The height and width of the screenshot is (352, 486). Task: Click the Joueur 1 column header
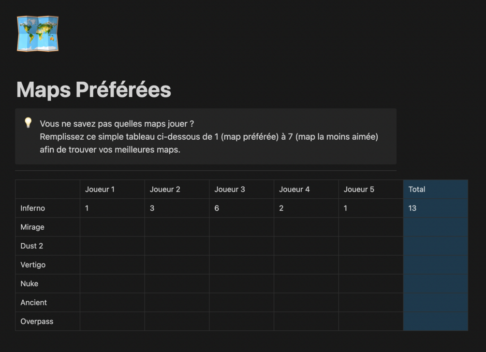point(112,190)
